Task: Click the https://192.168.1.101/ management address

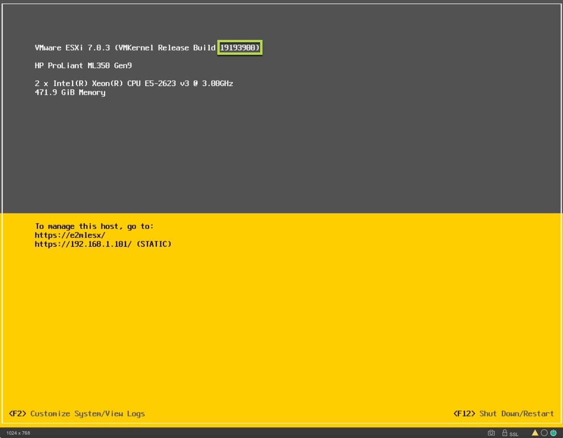Action: (83, 244)
